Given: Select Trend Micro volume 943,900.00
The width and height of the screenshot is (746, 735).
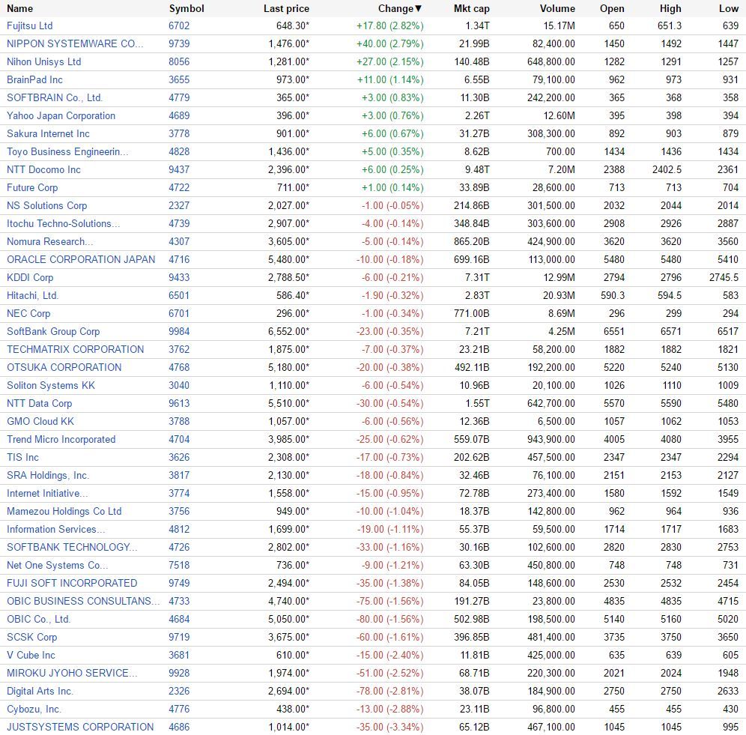Looking at the screenshot, I should click(x=551, y=439).
